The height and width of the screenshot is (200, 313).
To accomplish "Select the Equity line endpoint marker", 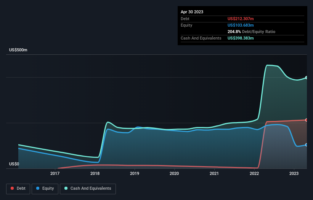I will pyautogui.click(x=307, y=145).
